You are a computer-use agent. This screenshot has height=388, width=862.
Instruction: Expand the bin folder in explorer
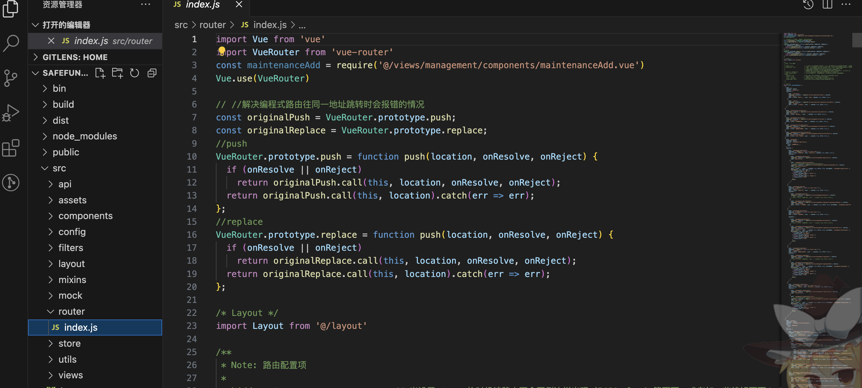[x=59, y=88]
